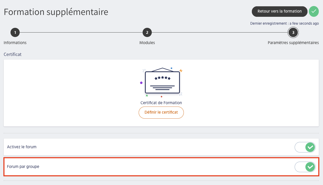Click the Formation supplémentaire page title
Screen dimensions: 323x185
[56, 12]
